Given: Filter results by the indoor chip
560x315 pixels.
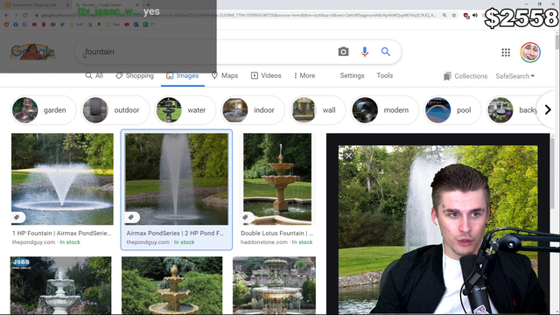Looking at the screenshot, I should [x=253, y=110].
